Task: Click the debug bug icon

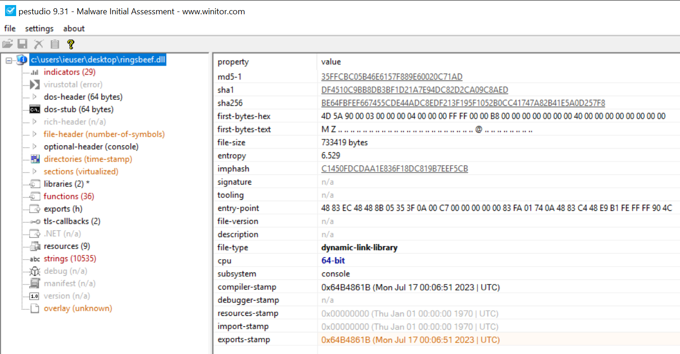Action: pyautogui.click(x=35, y=271)
